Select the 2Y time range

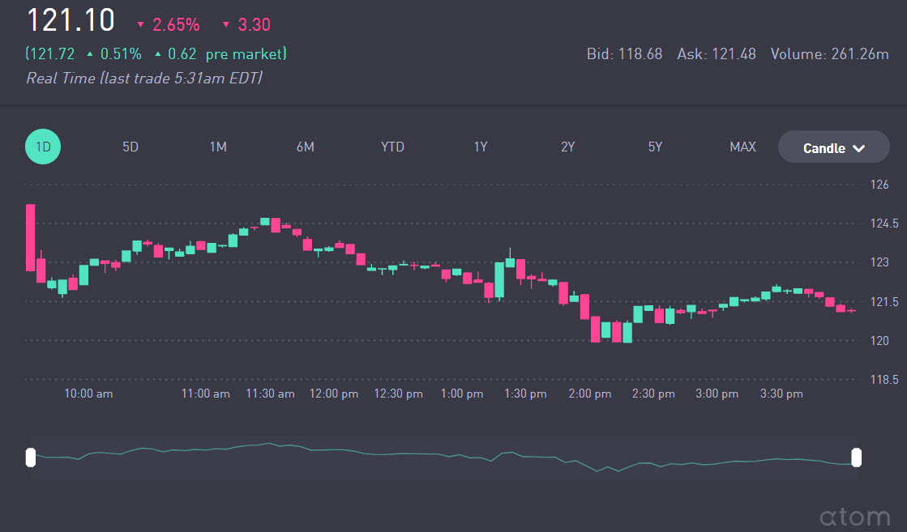coord(567,147)
